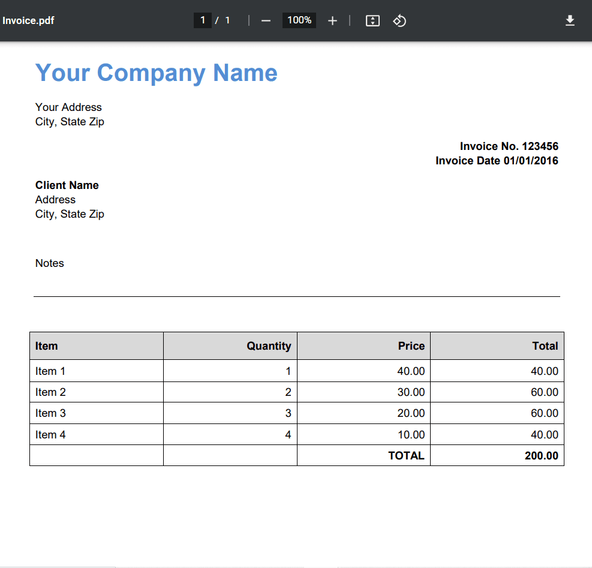Download the Invoice.pdf file
Image resolution: width=592 pixels, height=568 pixels.
570,21
